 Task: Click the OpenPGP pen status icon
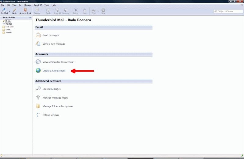(x=242, y=155)
